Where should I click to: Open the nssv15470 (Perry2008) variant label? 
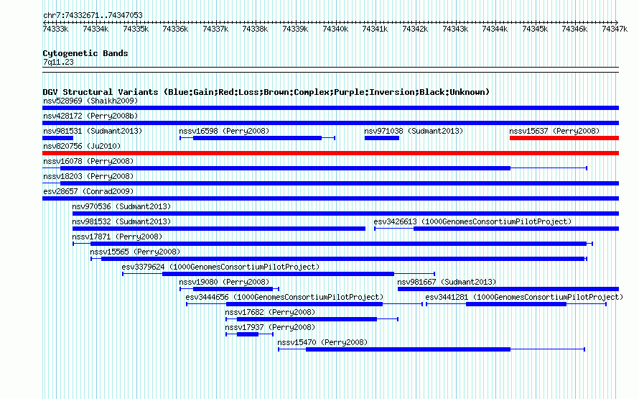point(322,342)
